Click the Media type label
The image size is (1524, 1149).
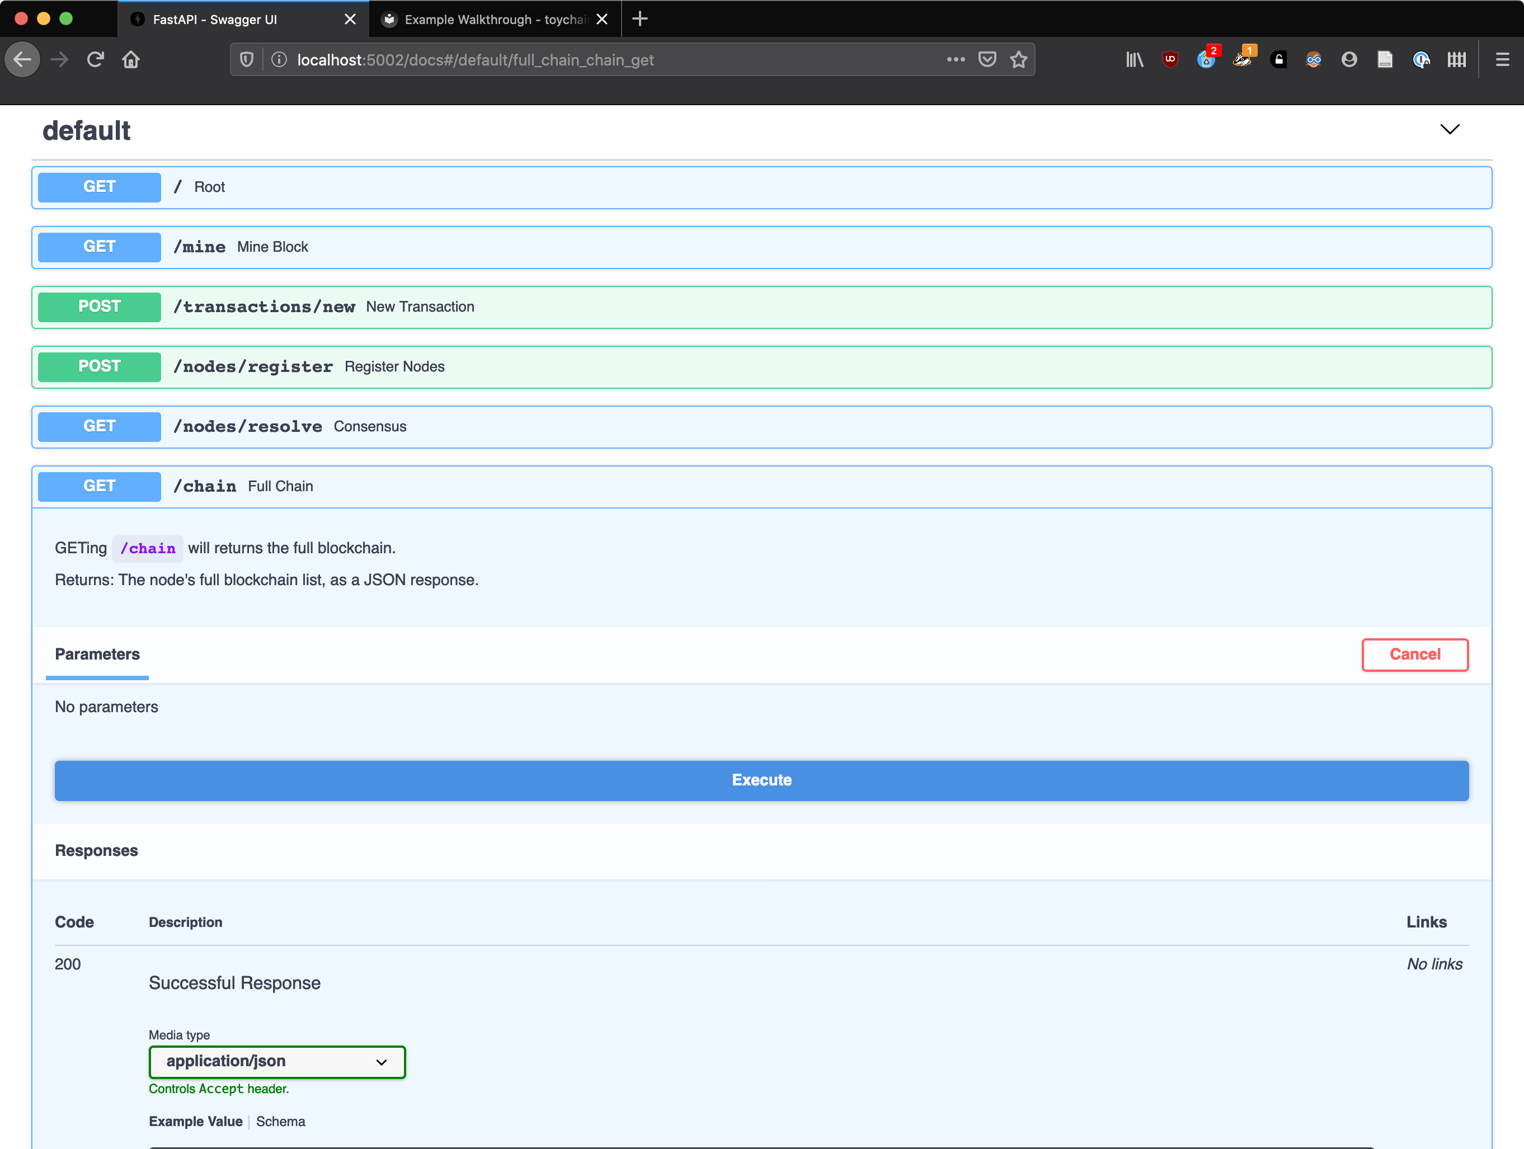(179, 1035)
